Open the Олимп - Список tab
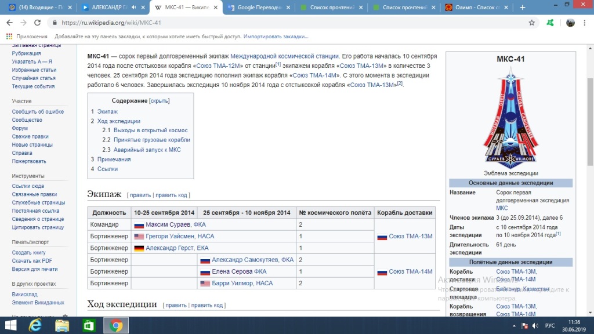594x334 pixels. [x=476, y=7]
